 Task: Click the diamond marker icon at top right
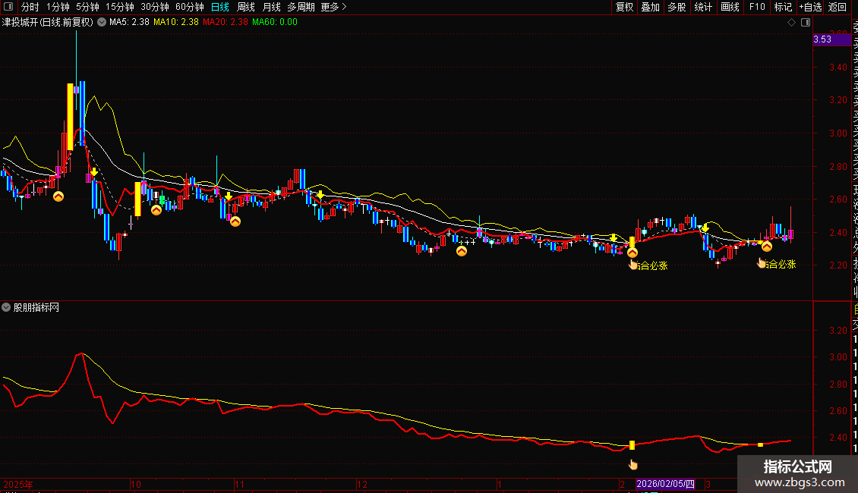coord(793,23)
